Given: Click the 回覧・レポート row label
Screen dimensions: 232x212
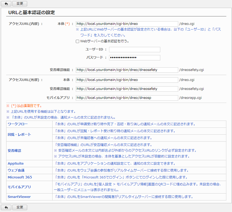Looking at the screenshot, I should click(19, 134).
